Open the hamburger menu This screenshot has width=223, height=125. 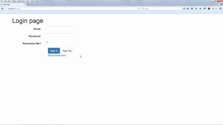point(221,9)
